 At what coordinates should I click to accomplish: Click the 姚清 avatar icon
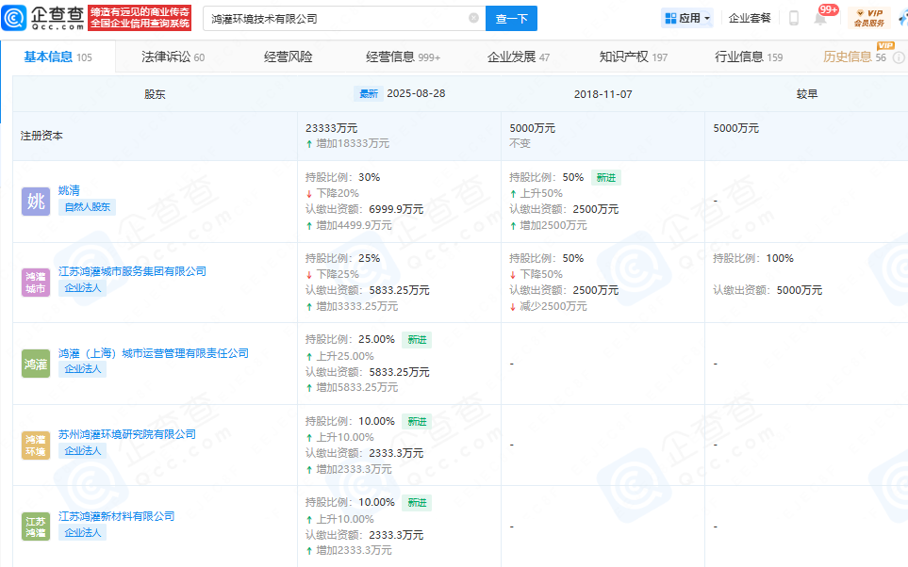pos(36,202)
